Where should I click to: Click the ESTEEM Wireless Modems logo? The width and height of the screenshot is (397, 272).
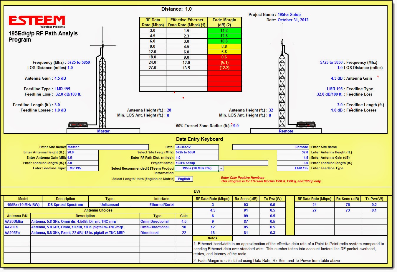tap(37, 22)
